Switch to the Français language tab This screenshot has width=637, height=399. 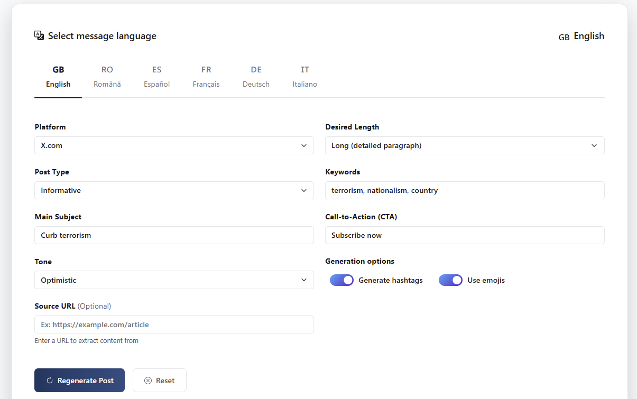tap(206, 77)
